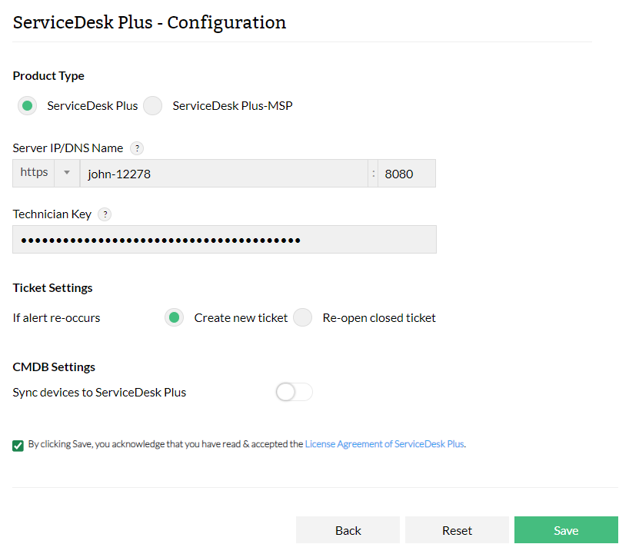Click the Reset button
Screen dimensions: 629x554
[x=457, y=530]
